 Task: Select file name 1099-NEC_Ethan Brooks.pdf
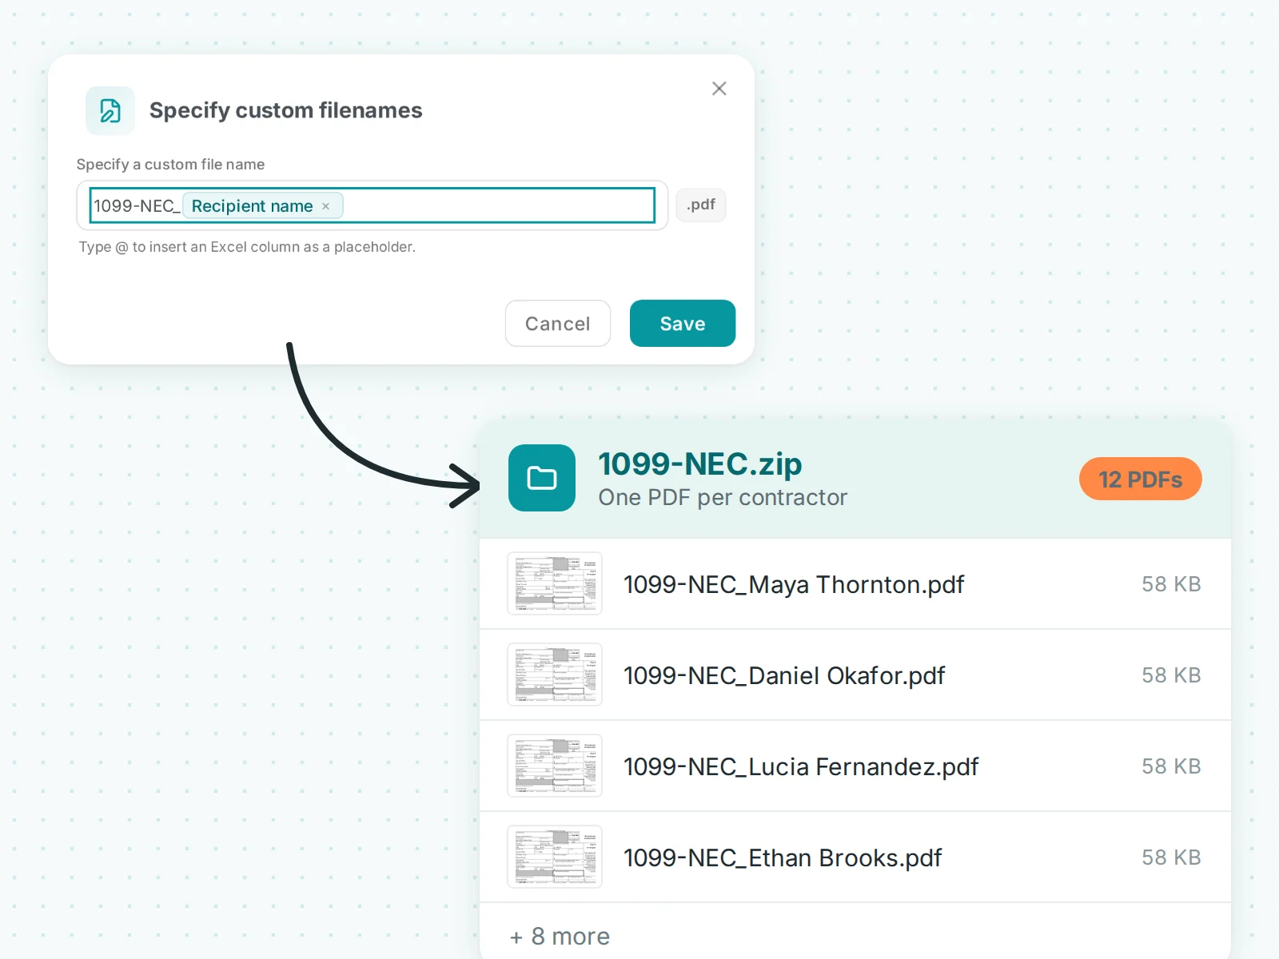(783, 858)
